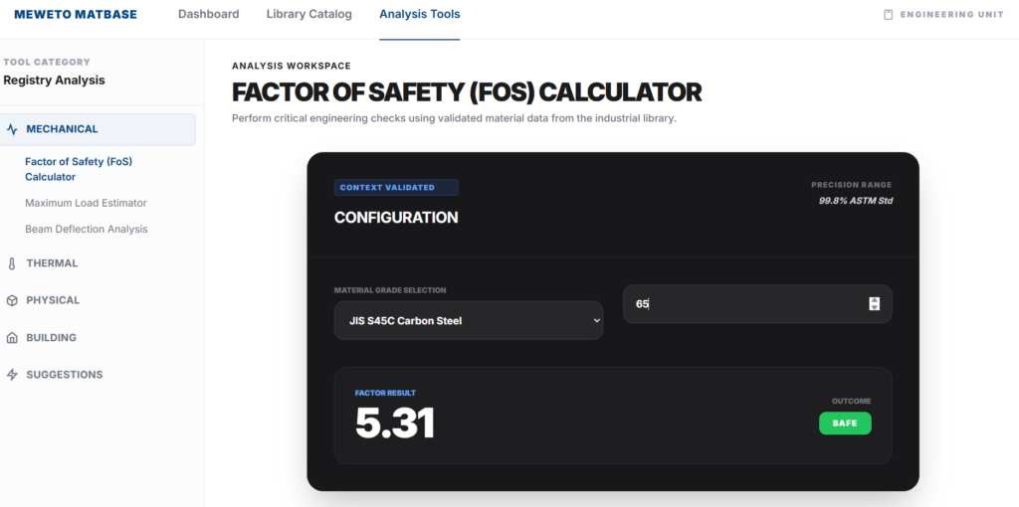The image size is (1019, 507).
Task: Open Beam Deflection Analysis tool
Action: (86, 229)
